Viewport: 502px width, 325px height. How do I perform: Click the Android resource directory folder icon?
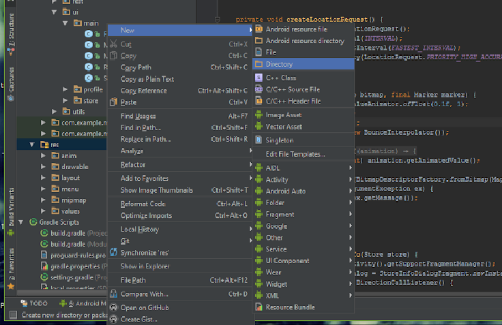259,41
